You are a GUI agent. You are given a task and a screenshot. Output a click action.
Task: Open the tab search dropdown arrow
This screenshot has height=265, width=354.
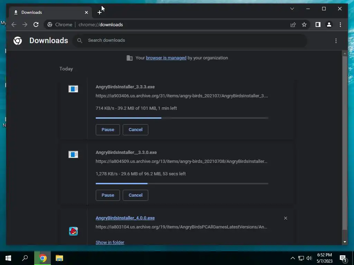click(x=292, y=9)
